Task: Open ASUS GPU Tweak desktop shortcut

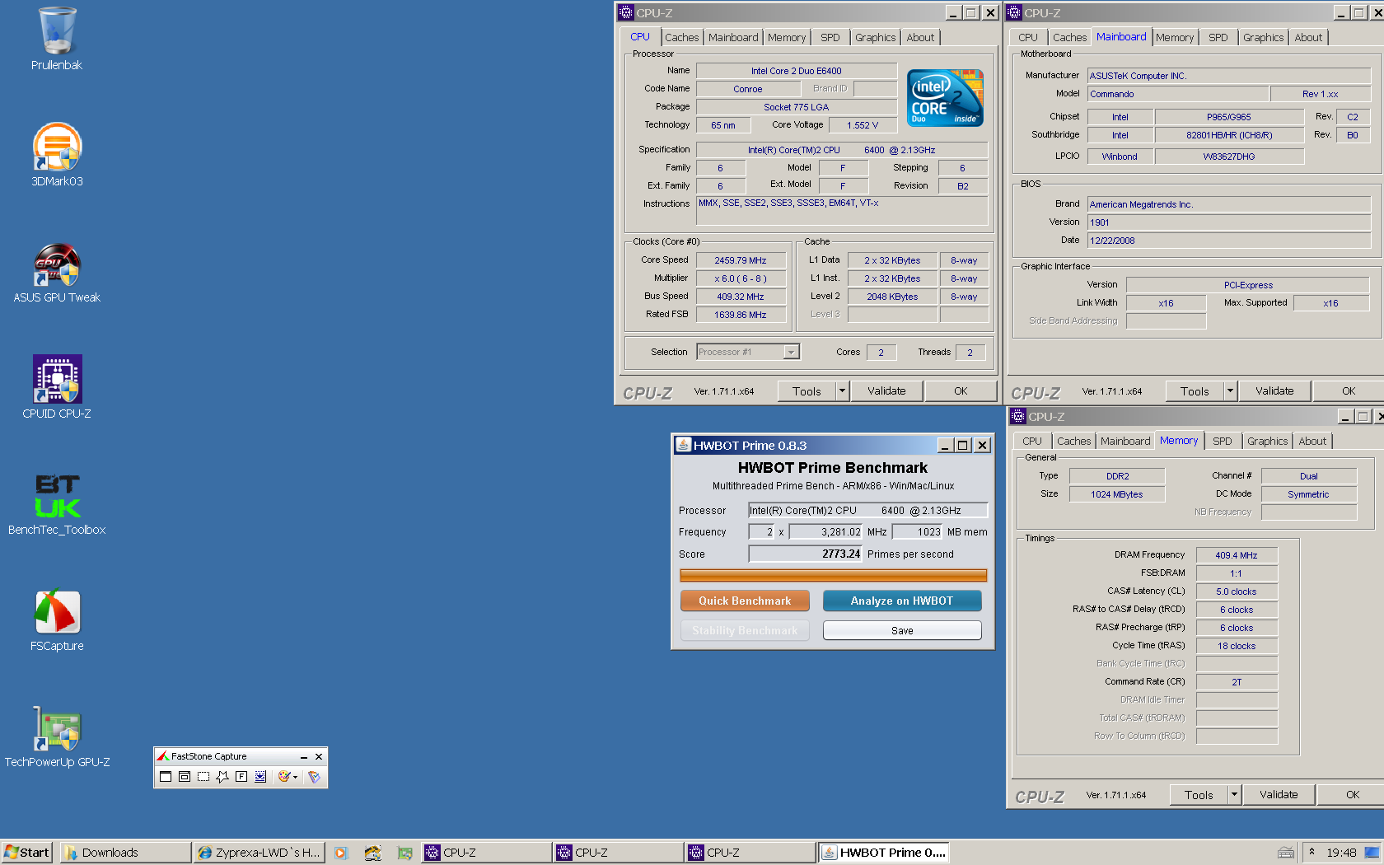Action: pos(57,272)
